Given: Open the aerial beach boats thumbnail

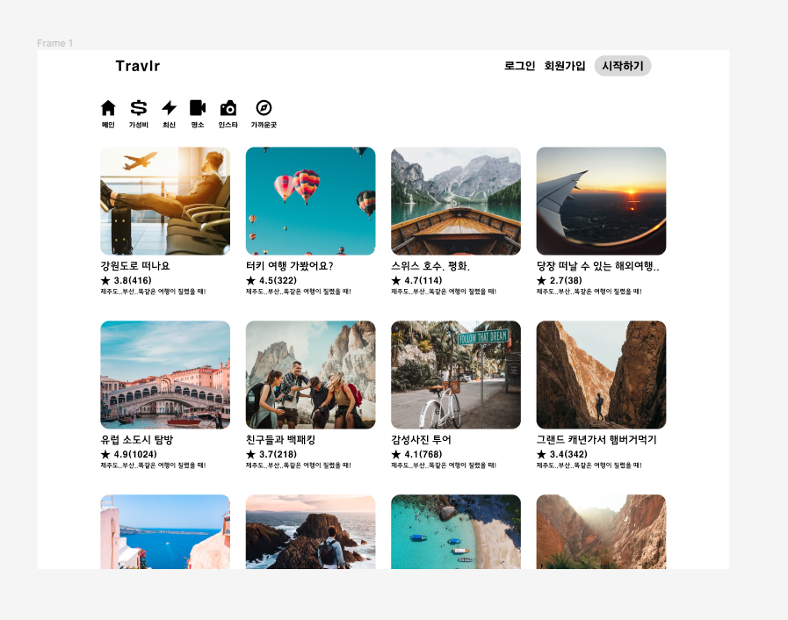Looking at the screenshot, I should (456, 531).
